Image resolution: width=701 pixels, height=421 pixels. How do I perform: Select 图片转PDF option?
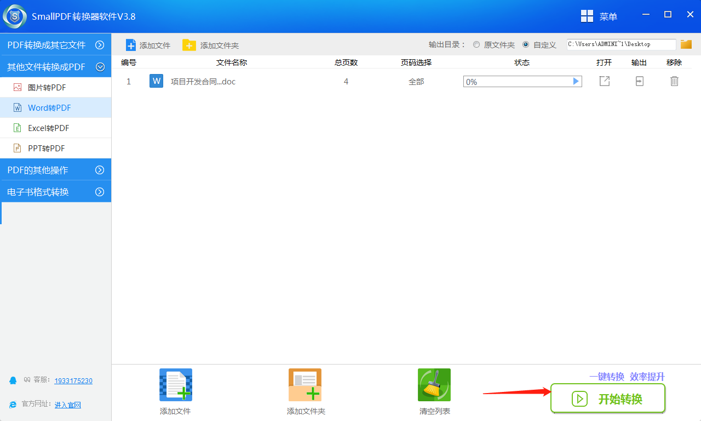pyautogui.click(x=55, y=87)
